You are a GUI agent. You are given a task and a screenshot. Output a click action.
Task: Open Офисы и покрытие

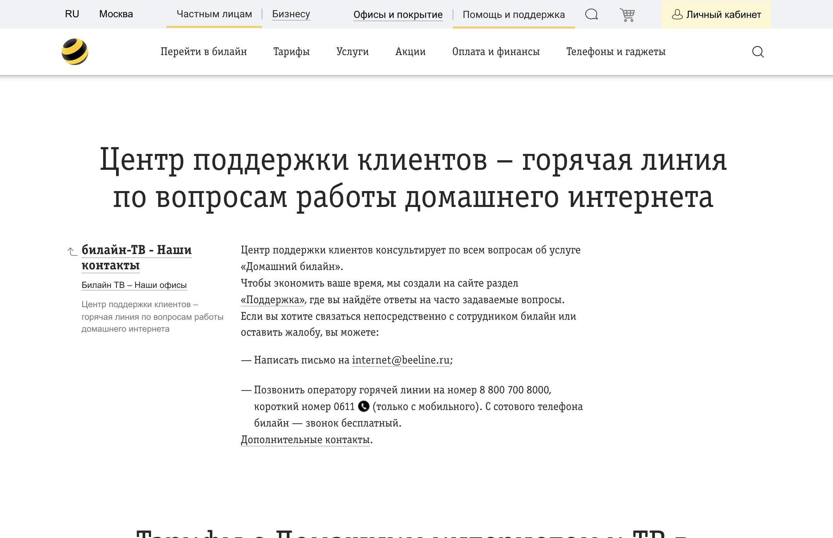398,15
